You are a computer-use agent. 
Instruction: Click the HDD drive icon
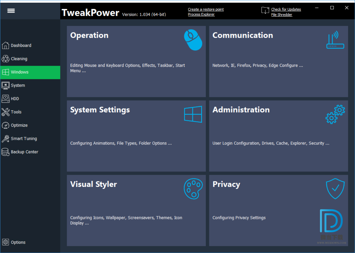tap(5, 99)
